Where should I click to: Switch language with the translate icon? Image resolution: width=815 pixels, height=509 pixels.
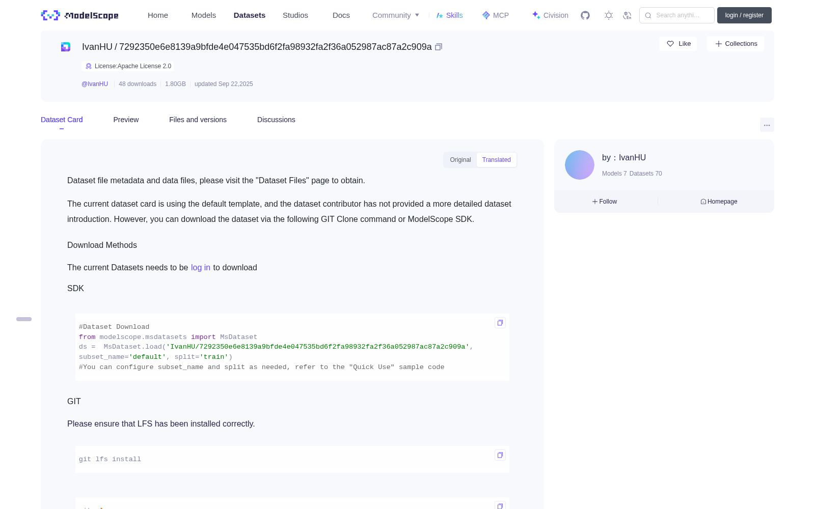point(628,15)
